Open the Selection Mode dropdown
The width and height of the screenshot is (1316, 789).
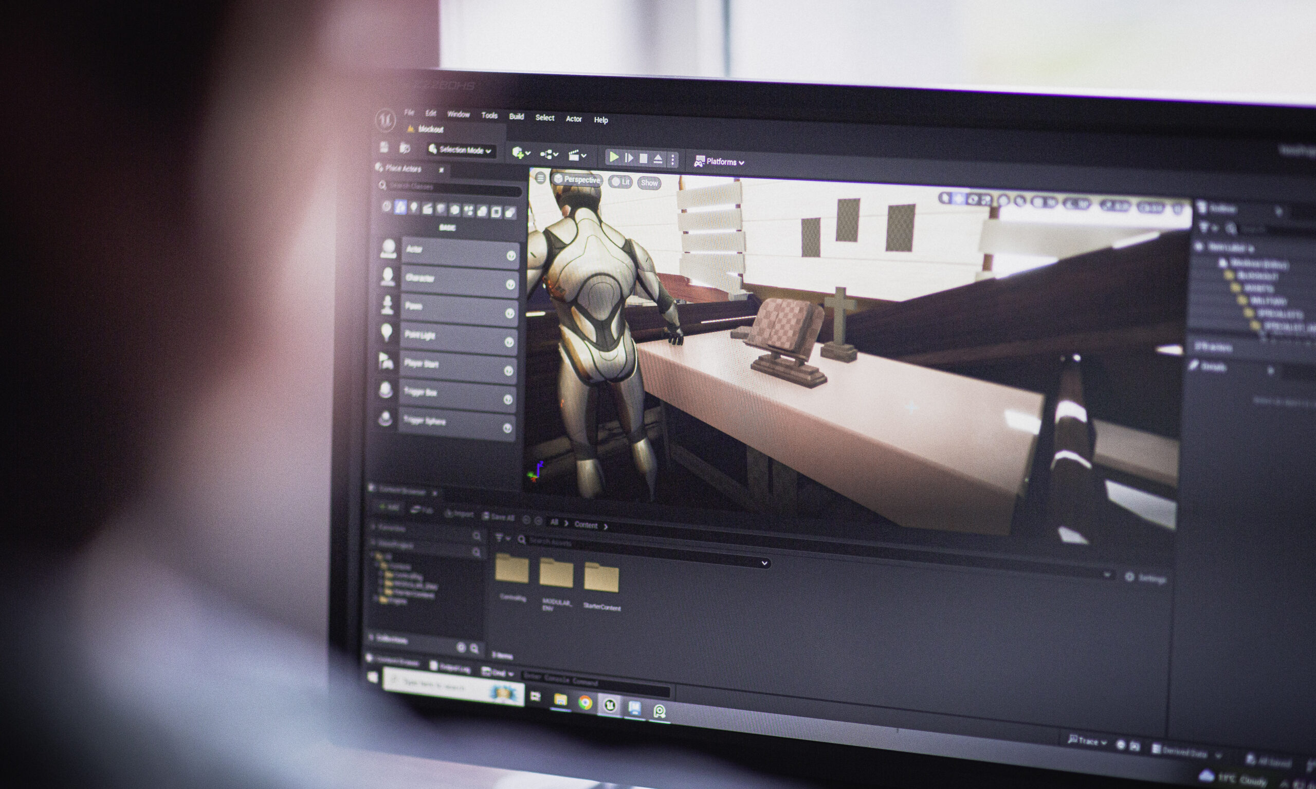pos(461,150)
